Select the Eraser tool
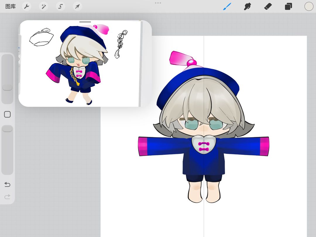This screenshot has height=237, width=316. (268, 6)
